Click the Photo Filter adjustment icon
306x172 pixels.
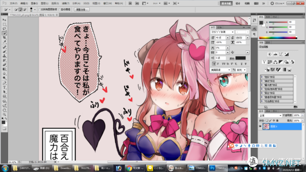tap(286, 62)
